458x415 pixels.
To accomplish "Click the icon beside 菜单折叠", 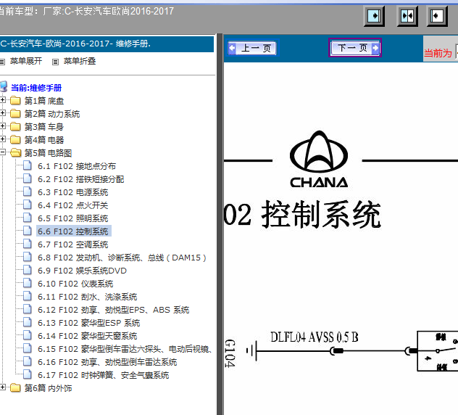I will (55, 62).
